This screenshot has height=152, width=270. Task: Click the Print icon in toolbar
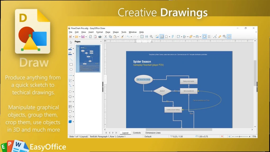point(100,37)
